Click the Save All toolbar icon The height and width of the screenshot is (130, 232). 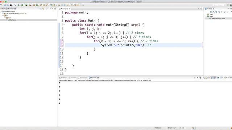(8, 5)
